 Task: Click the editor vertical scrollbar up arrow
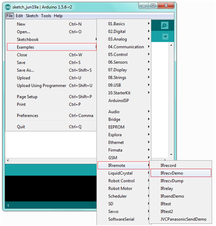171,45
